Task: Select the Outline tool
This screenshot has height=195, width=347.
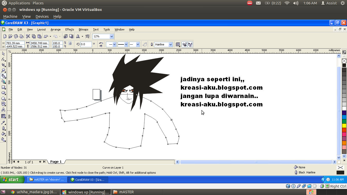Action: tap(4, 128)
